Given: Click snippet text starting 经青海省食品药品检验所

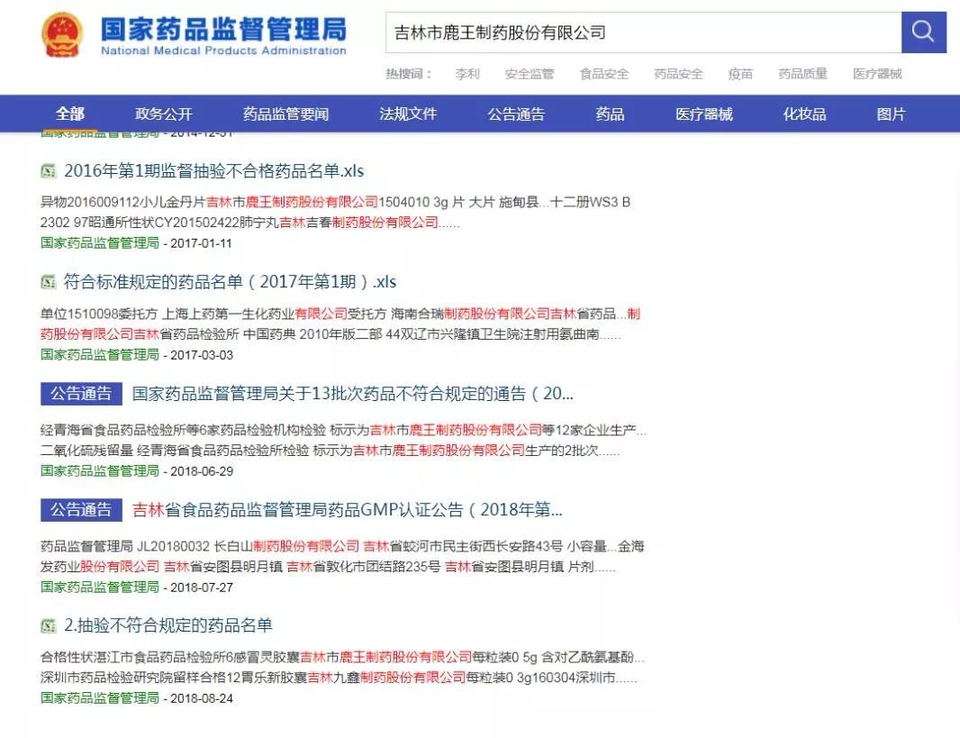Looking at the screenshot, I should tap(343, 440).
